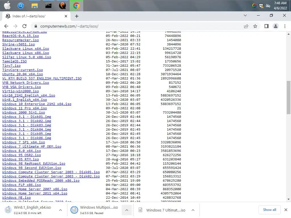Click the Win8.1_English_x64.iso download item

tap(30, 210)
